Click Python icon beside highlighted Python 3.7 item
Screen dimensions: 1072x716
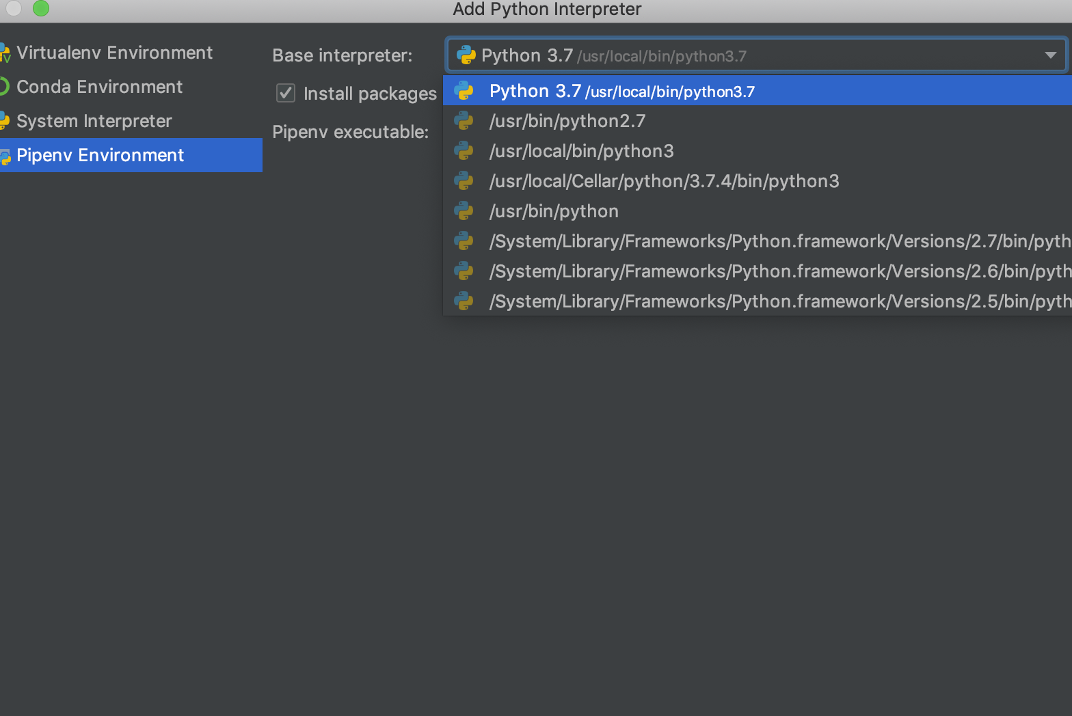[464, 91]
